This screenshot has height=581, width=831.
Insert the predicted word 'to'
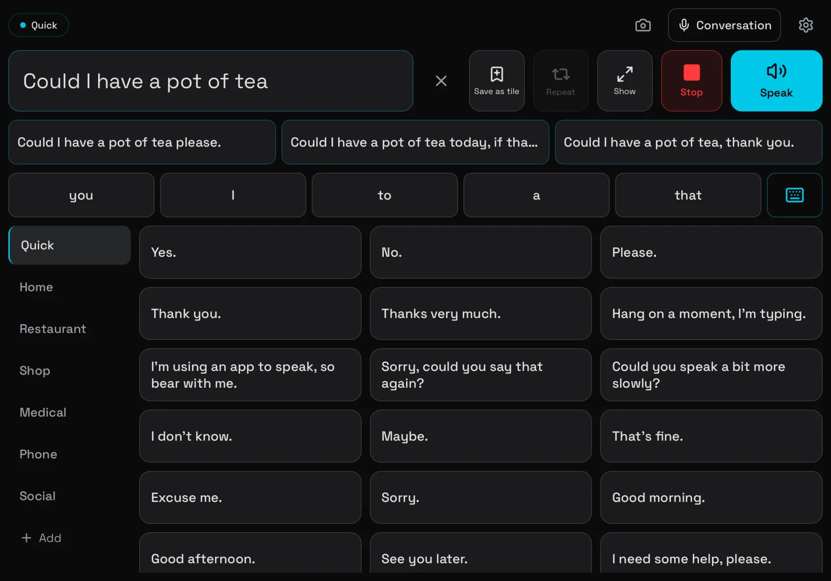coord(384,195)
